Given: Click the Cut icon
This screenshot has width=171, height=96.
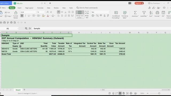Looking at the screenshot, I should click(x=6, y=13).
